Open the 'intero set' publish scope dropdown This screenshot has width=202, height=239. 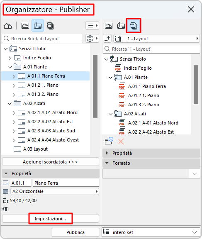click(151, 232)
